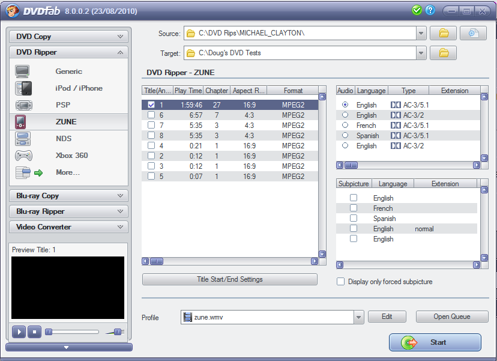Uncheck title 1 checkbox (1:59:46)
497x361 pixels.
[x=151, y=105]
